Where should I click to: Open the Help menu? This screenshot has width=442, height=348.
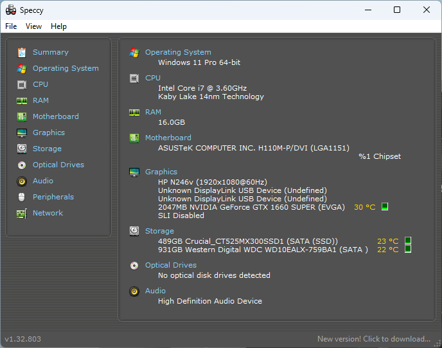[58, 26]
